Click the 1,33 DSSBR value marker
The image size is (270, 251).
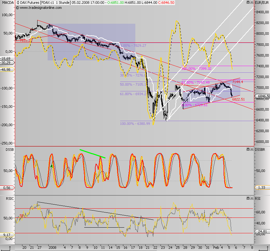262,187
